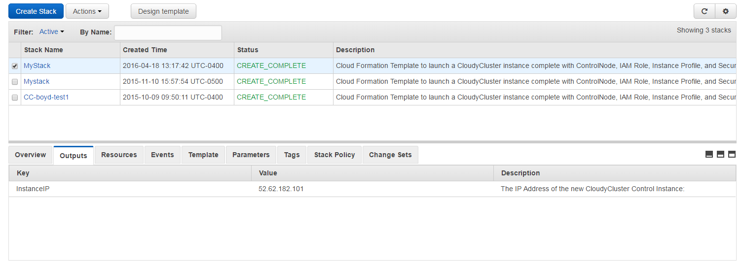742x267 pixels.
Task: Go to the Change Sets tab
Action: (390, 155)
